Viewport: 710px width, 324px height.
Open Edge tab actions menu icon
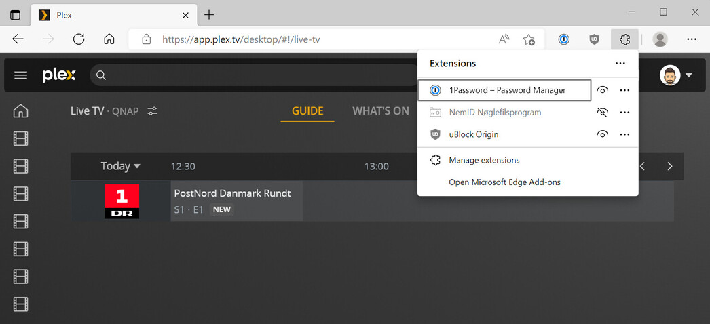pyautogui.click(x=15, y=15)
